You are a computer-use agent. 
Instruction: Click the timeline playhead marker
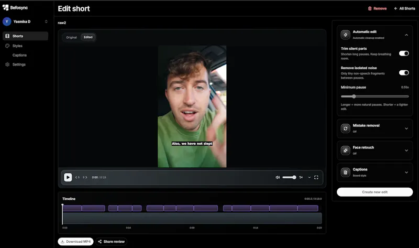tap(62, 214)
